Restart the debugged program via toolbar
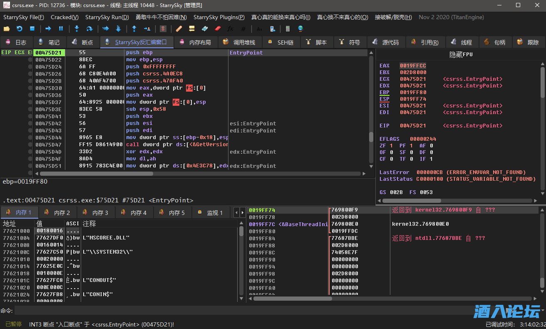Screen dimensions: 546x329 tap(20, 29)
